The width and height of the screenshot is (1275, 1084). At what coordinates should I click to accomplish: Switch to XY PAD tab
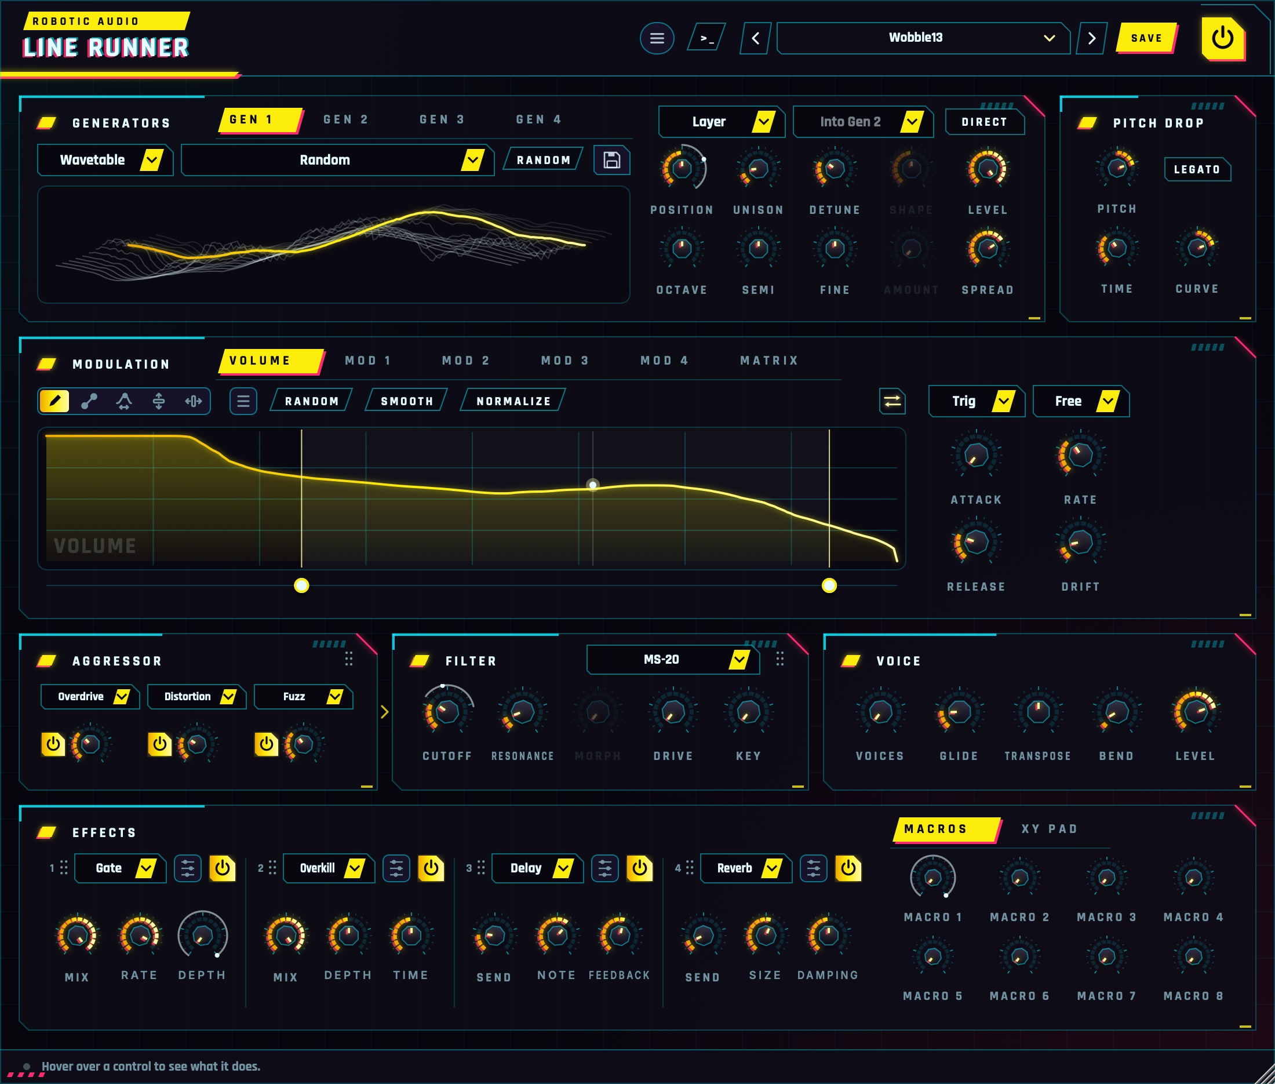tap(1050, 829)
